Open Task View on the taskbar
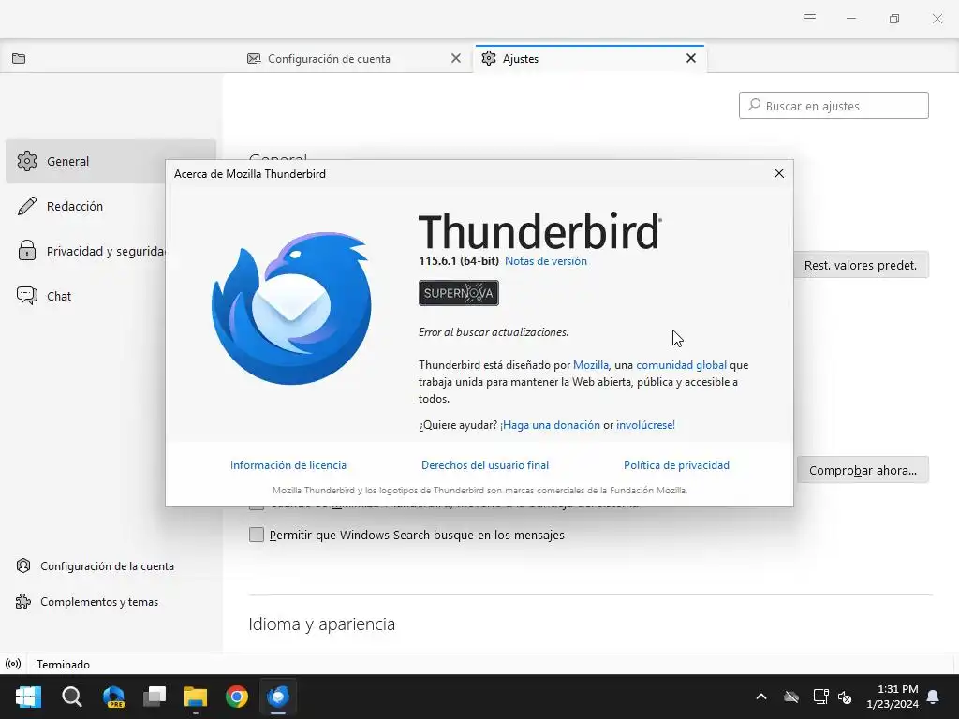Image resolution: width=959 pixels, height=719 pixels. pos(155,697)
